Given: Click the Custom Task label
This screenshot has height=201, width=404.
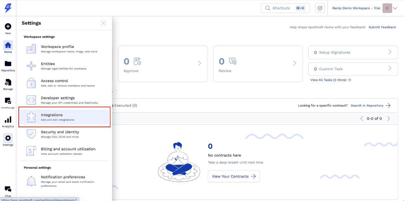Looking at the screenshot, I should 331,69.
